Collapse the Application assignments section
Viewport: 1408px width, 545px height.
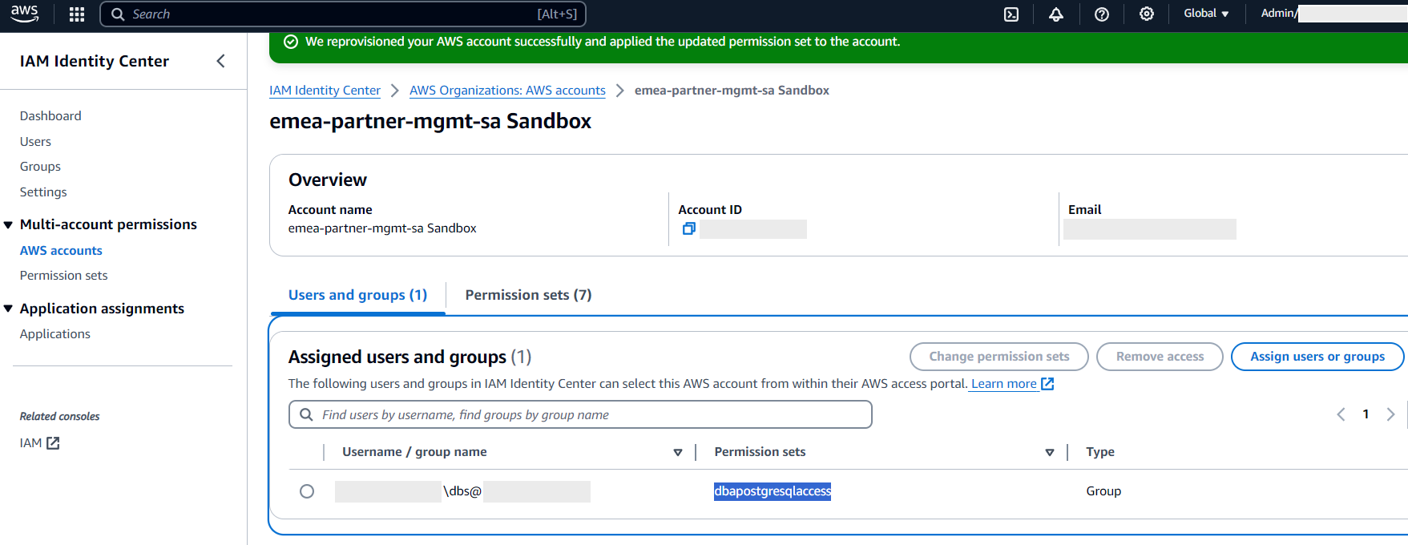pos(8,309)
